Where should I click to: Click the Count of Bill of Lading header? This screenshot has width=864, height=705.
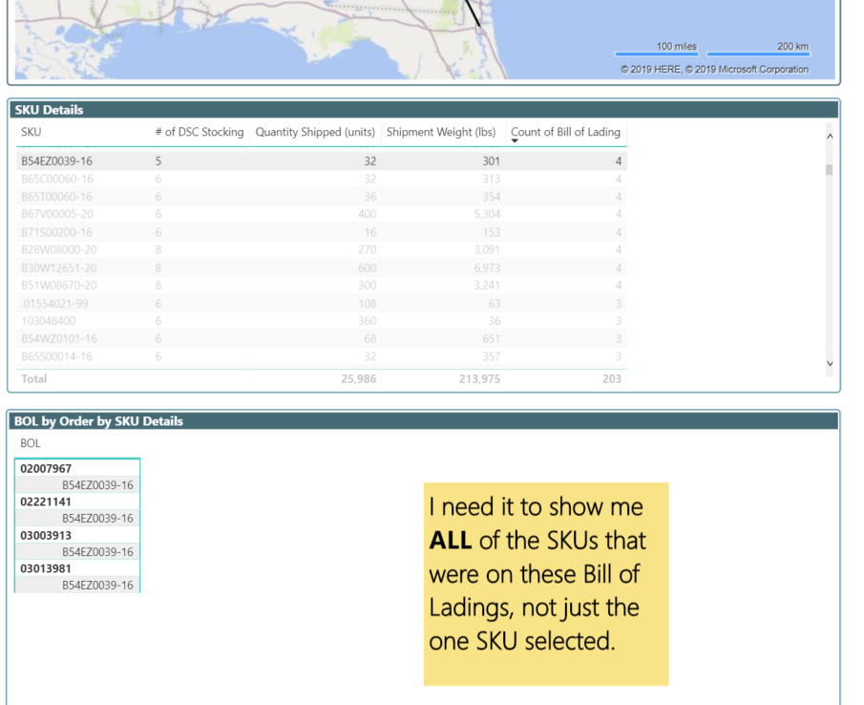[x=565, y=132]
